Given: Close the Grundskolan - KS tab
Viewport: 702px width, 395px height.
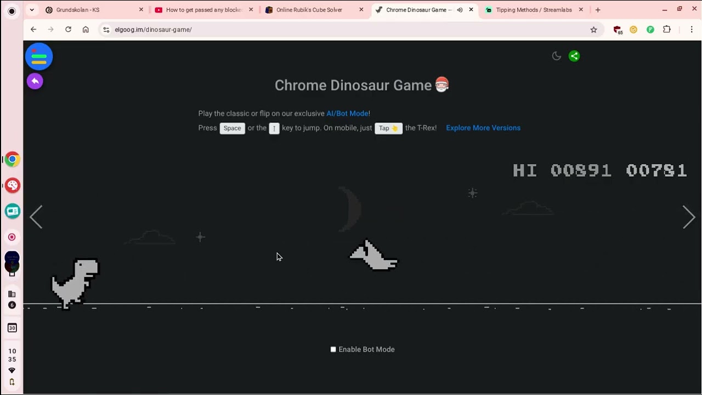Looking at the screenshot, I should [x=141, y=10].
